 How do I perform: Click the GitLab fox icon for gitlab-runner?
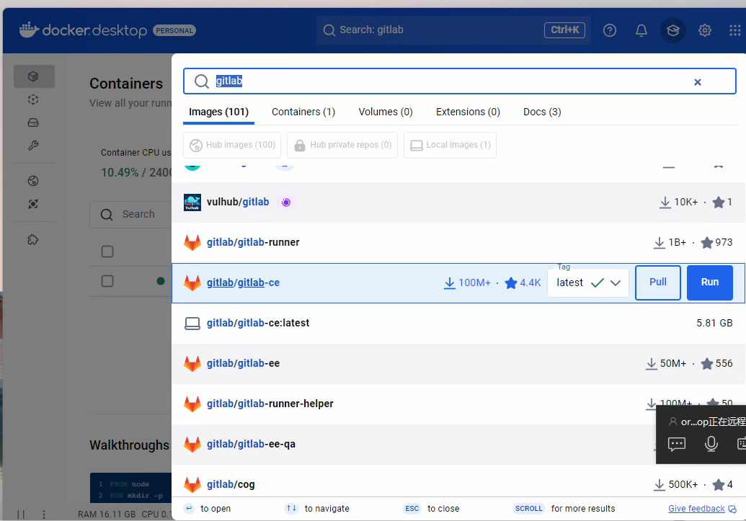192,243
